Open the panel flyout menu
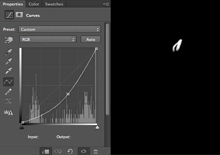This screenshot has width=220, height=155. 106,4
